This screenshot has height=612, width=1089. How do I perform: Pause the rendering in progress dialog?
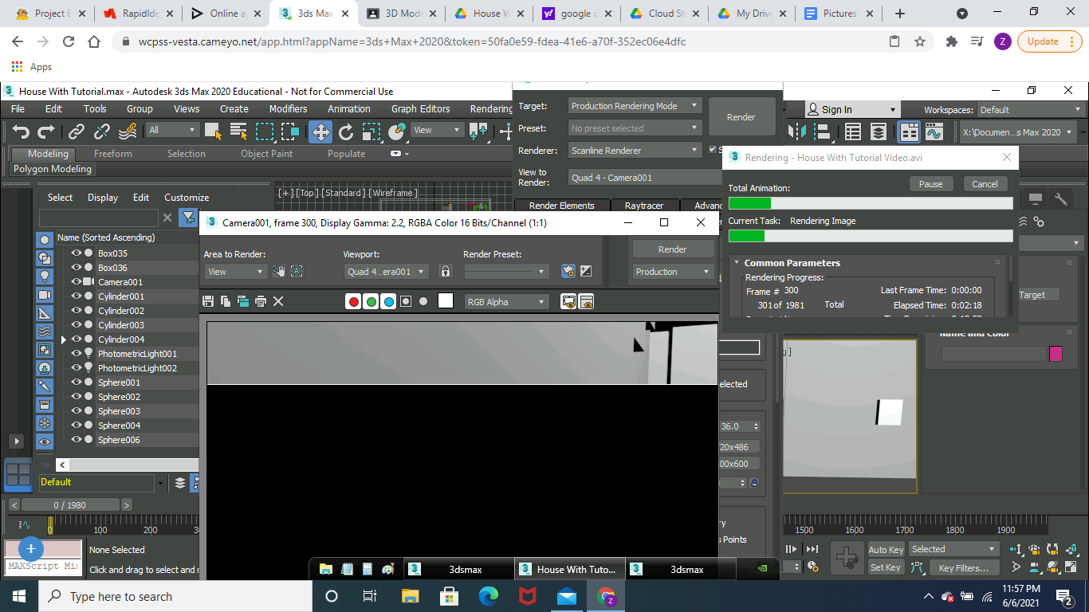pos(930,184)
